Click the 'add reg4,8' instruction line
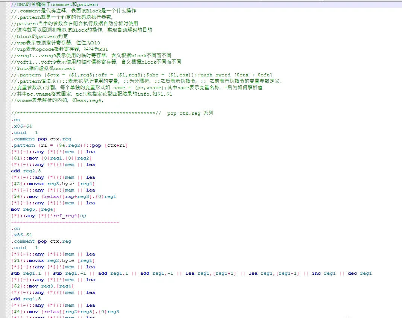The width and height of the screenshot is (402, 318). tap(26, 299)
